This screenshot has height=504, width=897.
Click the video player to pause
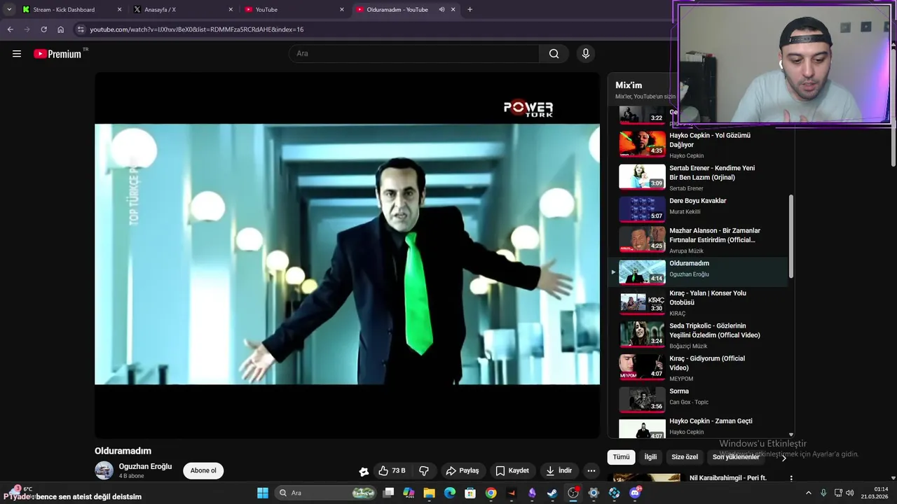point(347,255)
